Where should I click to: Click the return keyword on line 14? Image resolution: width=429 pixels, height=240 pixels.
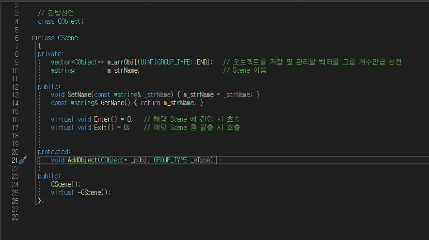pos(150,103)
